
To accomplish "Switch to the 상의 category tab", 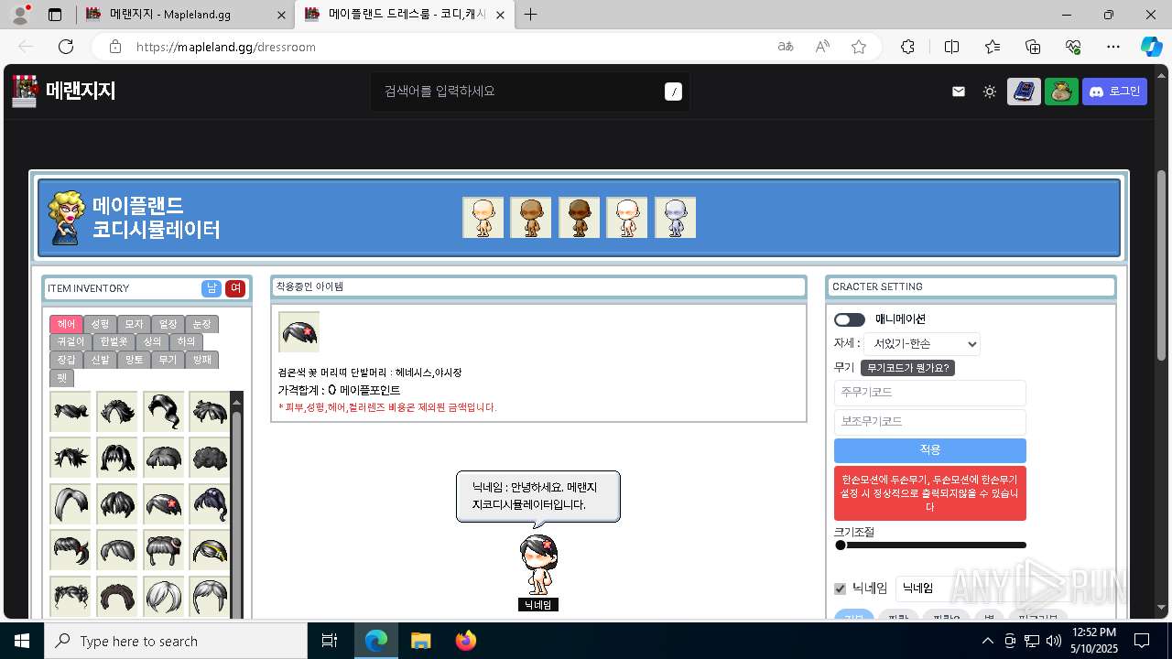I will [x=152, y=341].
